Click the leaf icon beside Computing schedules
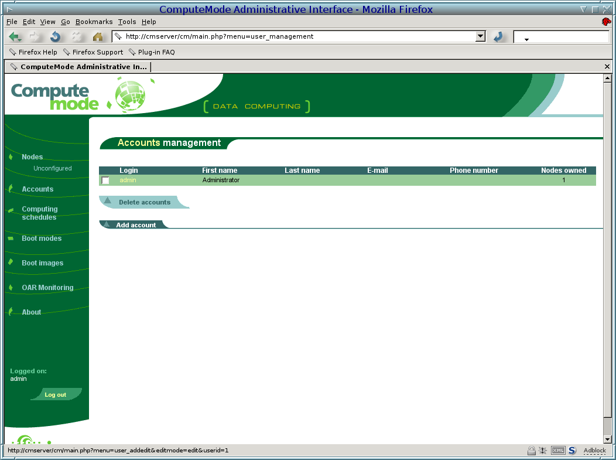Image resolution: width=616 pixels, height=460 pixels. click(11, 210)
